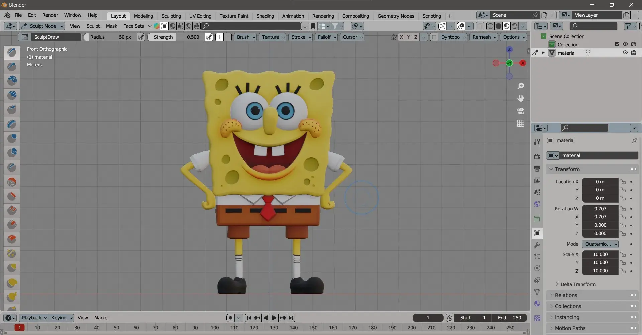Play the animation forward
This screenshot has width=642, height=335.
pyautogui.click(x=274, y=318)
